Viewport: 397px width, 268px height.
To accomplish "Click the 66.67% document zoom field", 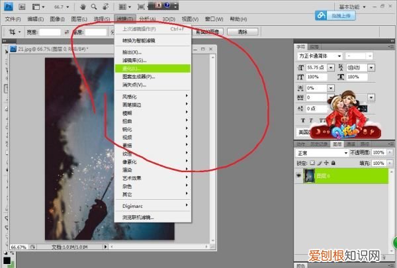I will point(19,247).
